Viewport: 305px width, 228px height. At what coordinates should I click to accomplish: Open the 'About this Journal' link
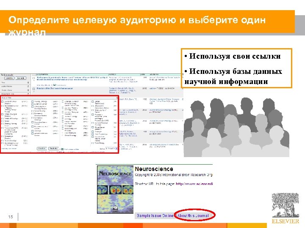[193, 216]
